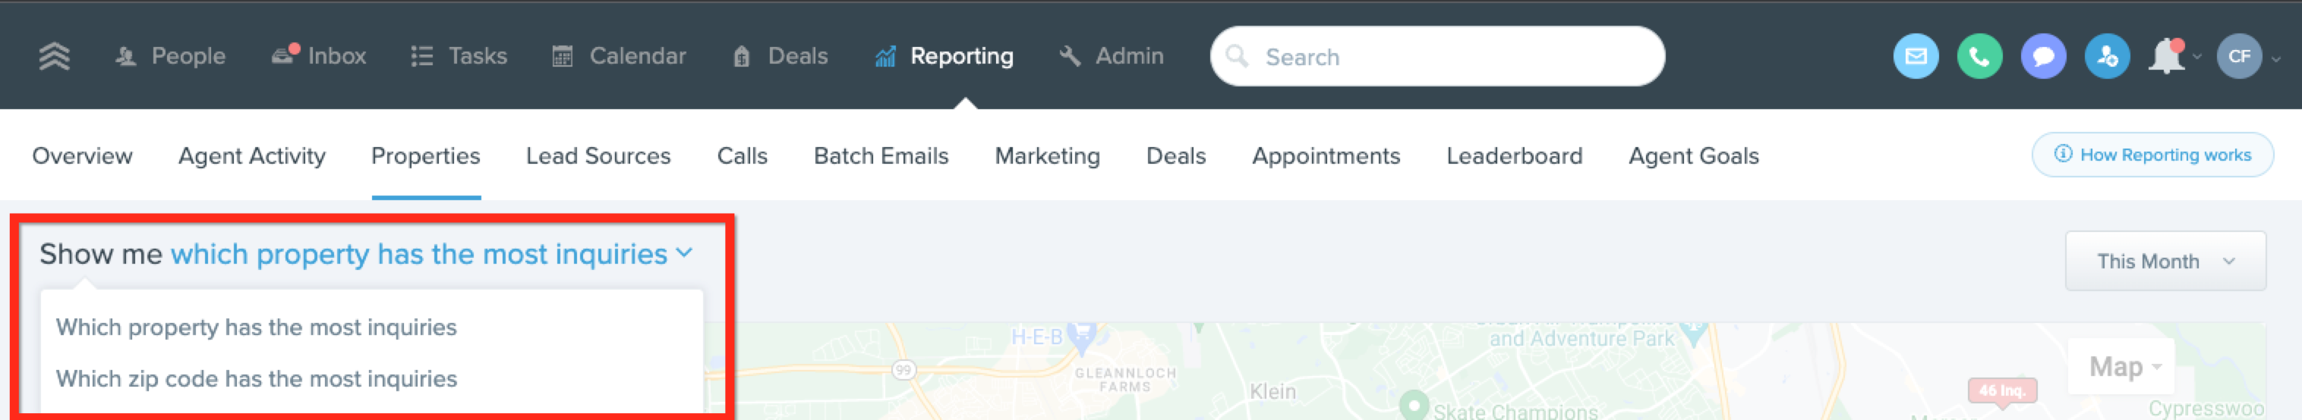Switch to the Agent Activity tab
The image size is (2302, 420).
point(252,156)
